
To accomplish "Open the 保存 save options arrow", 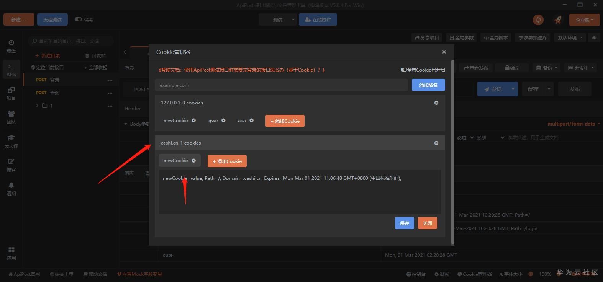I will tap(549, 89).
